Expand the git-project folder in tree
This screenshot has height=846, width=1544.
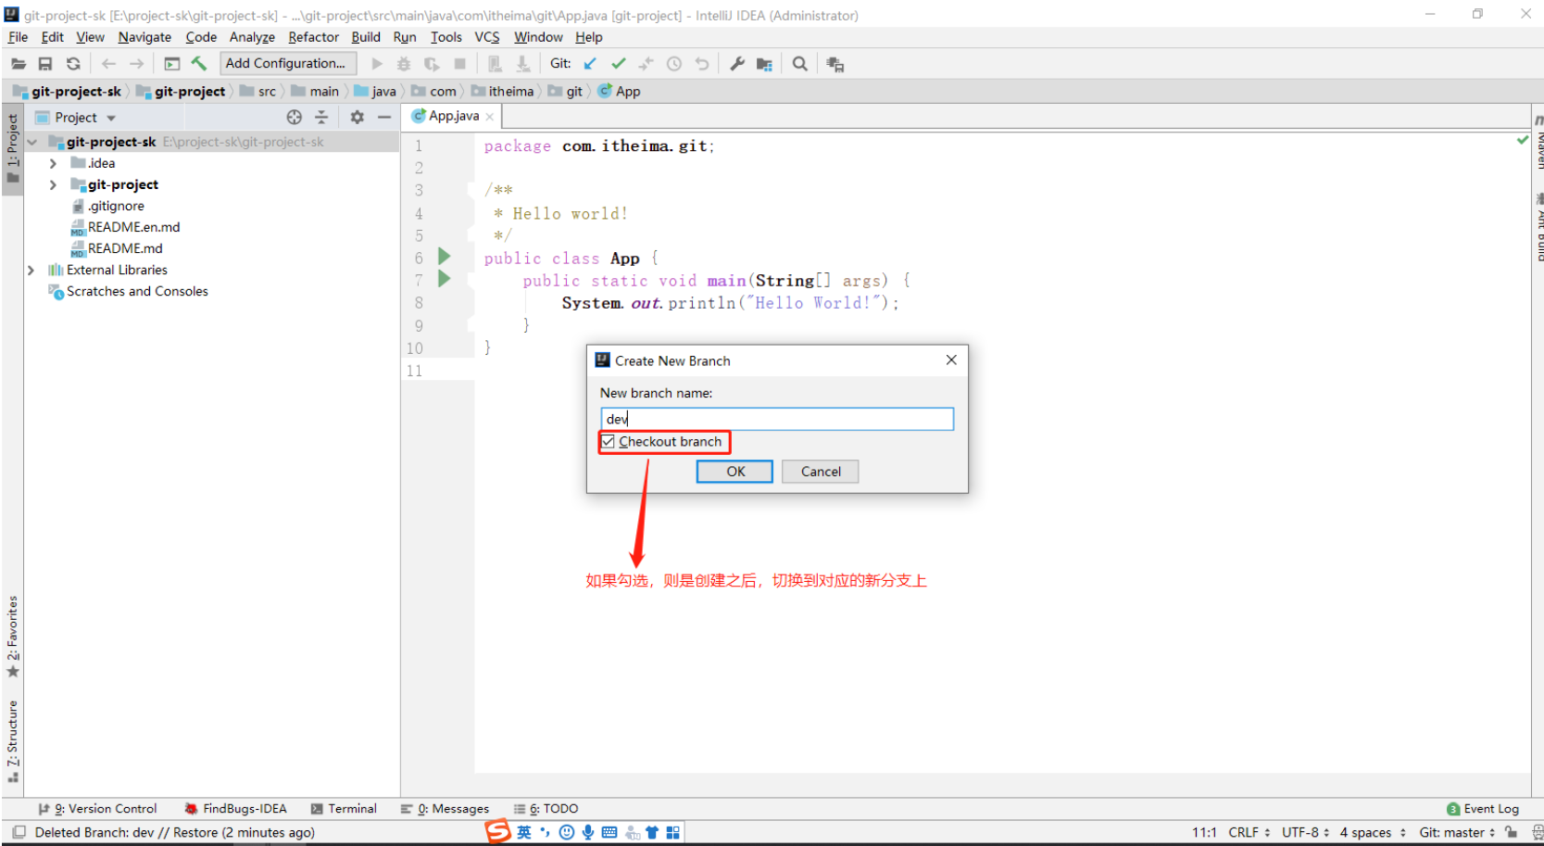(x=53, y=184)
